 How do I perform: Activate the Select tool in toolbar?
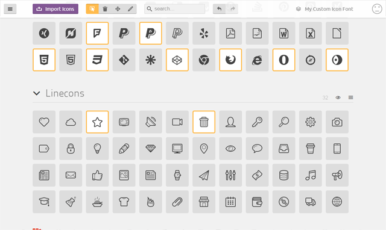(x=92, y=9)
